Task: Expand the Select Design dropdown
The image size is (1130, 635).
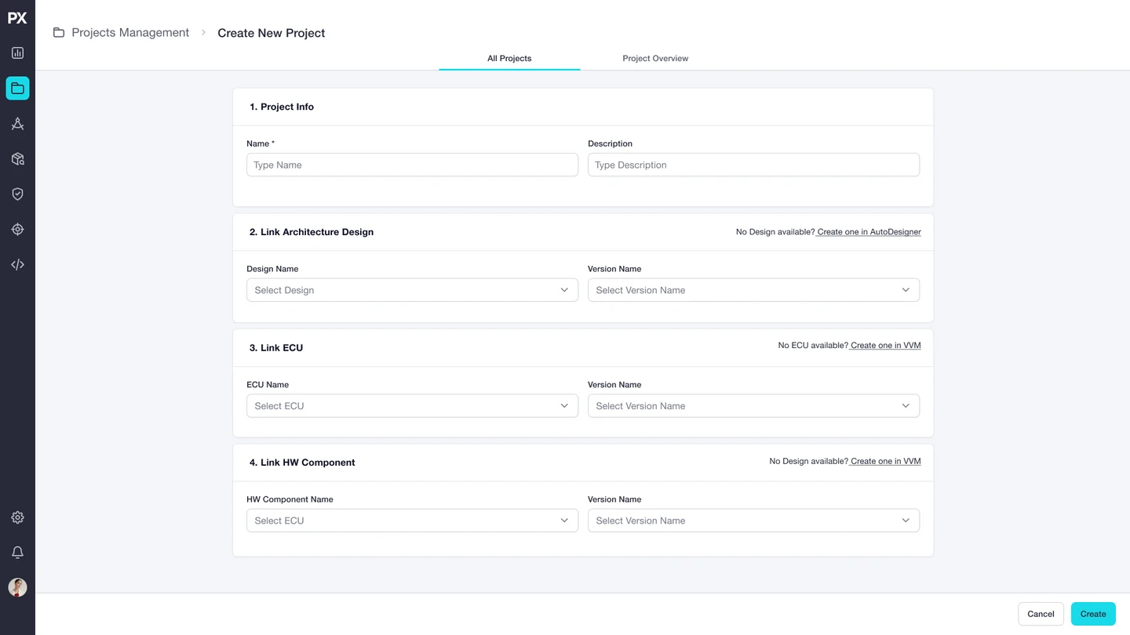Action: pyautogui.click(x=412, y=290)
